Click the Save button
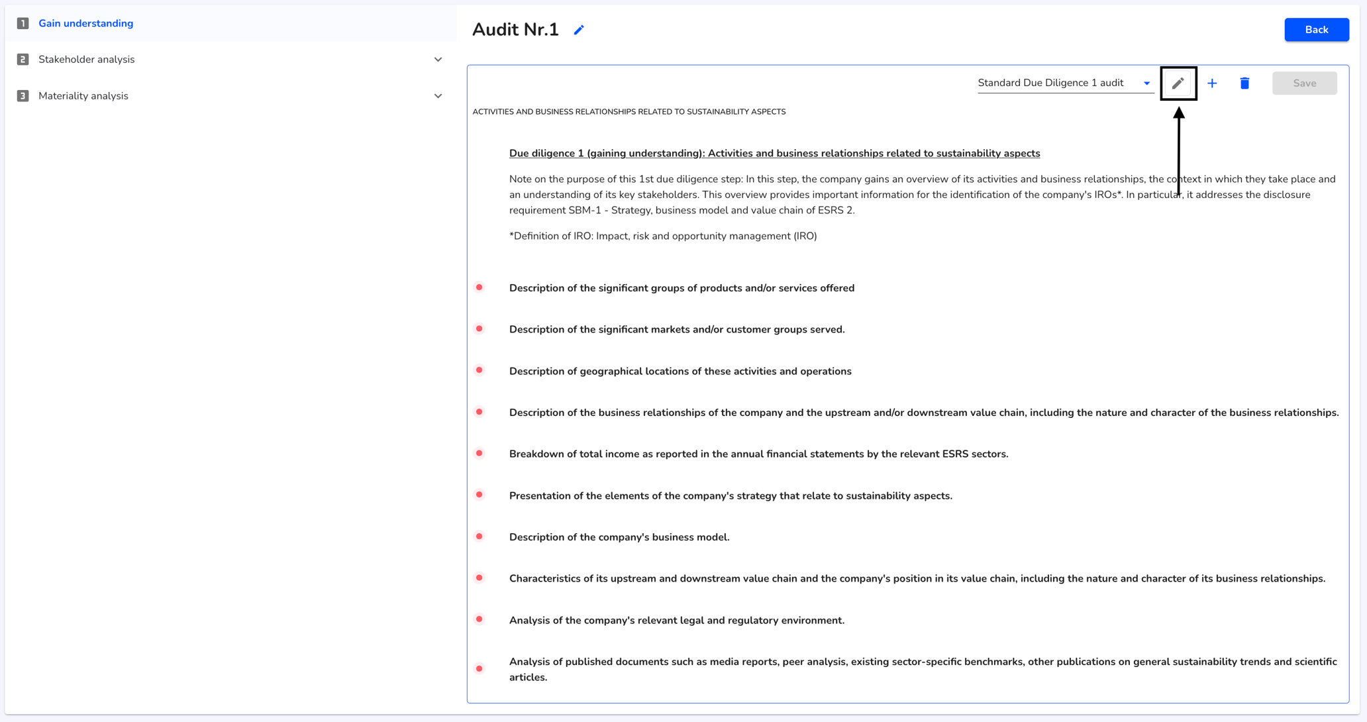The image size is (1367, 722). pos(1305,83)
